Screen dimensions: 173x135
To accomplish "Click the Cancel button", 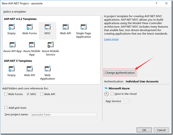I will tap(161, 130).
